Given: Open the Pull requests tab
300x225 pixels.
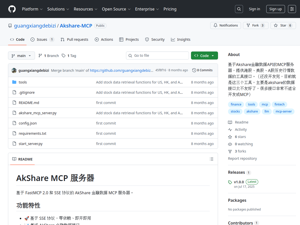Looking at the screenshot, I should [x=74, y=39].
